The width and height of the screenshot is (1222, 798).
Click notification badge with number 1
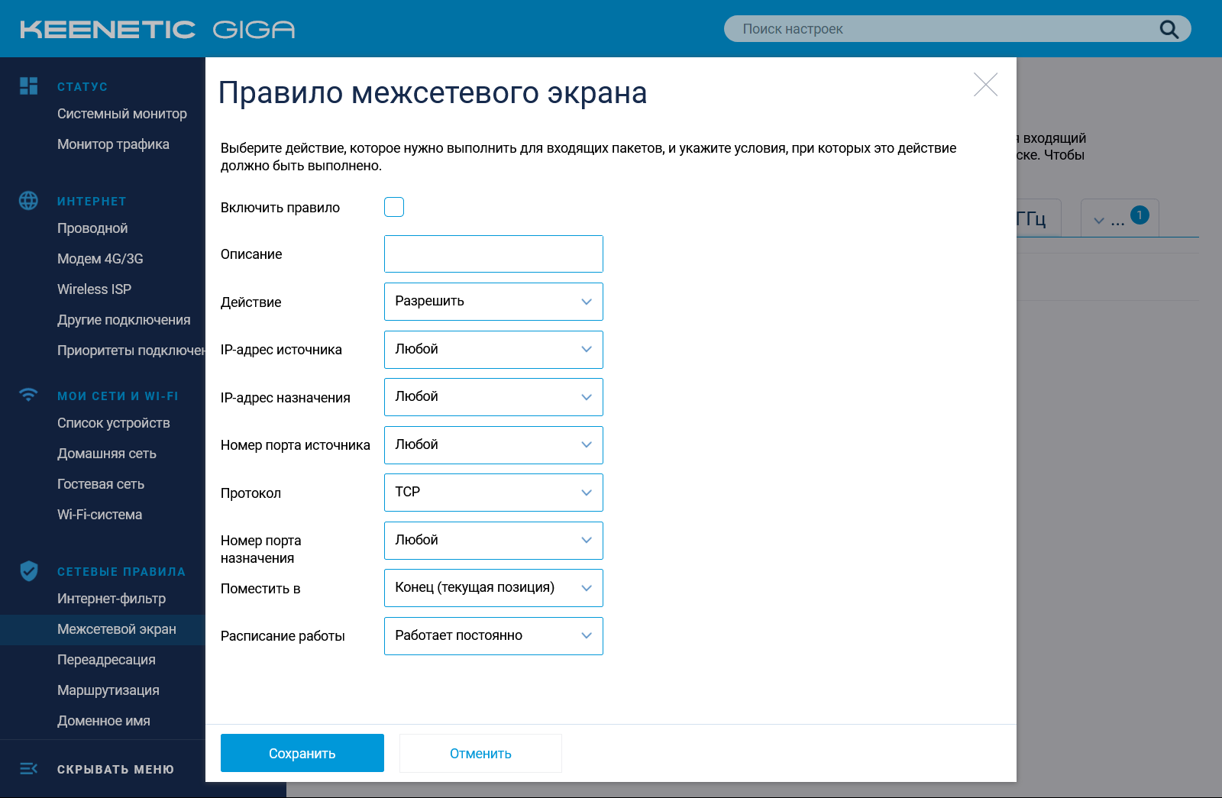tap(1140, 215)
